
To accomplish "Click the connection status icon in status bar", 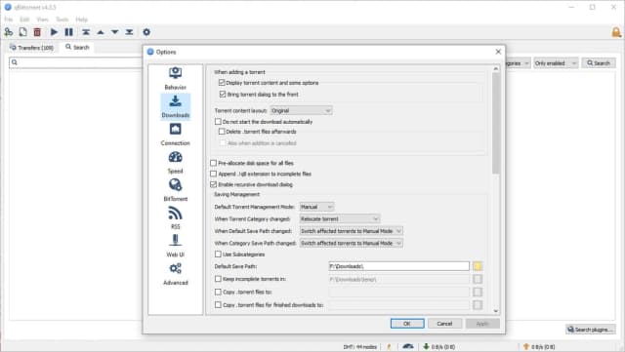I will (389, 346).
